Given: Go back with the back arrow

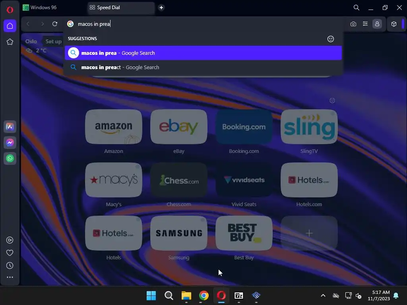Looking at the screenshot, I should pyautogui.click(x=28, y=24).
